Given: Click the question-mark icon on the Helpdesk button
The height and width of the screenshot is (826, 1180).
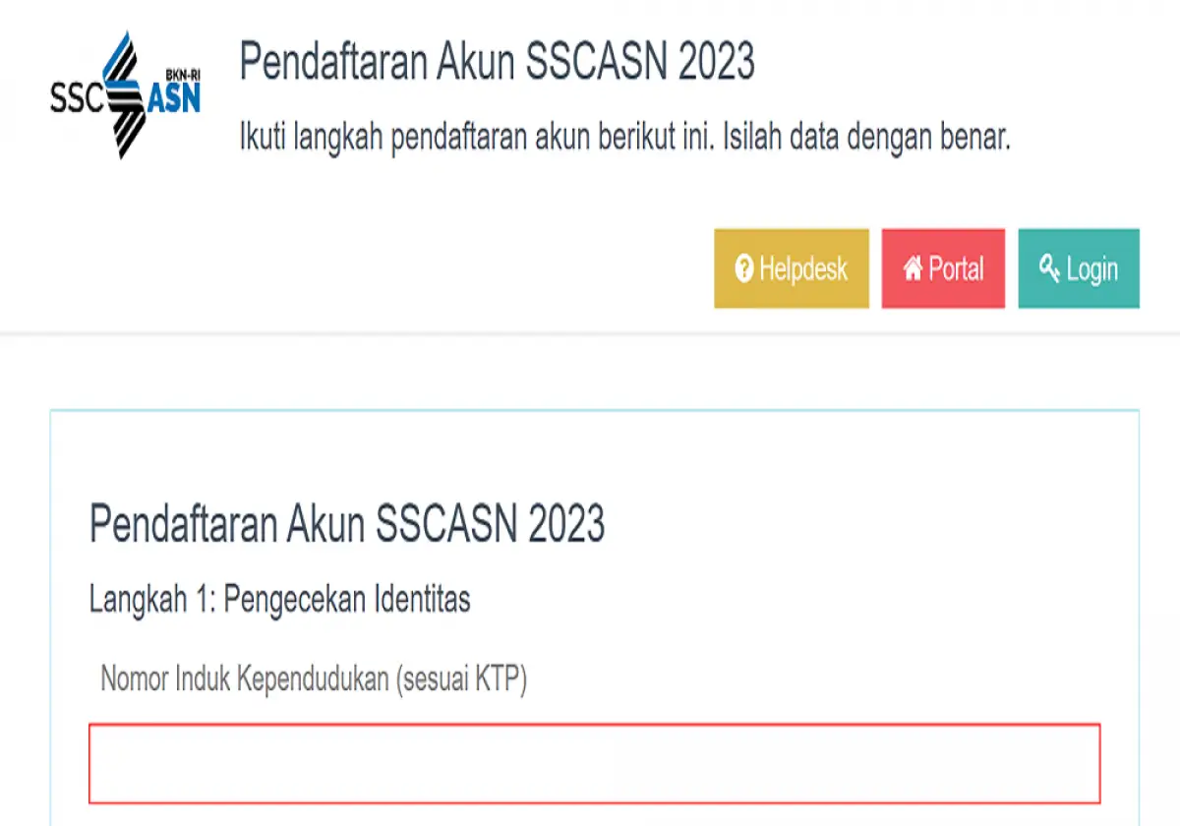Looking at the screenshot, I should tap(744, 266).
